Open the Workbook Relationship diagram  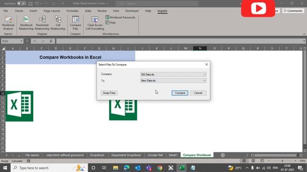26,23
